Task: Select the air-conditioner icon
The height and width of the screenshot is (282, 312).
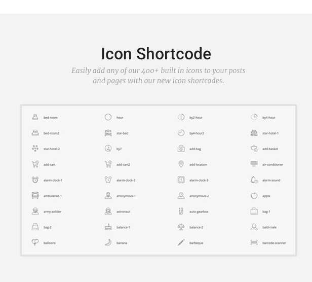Action: click(254, 164)
